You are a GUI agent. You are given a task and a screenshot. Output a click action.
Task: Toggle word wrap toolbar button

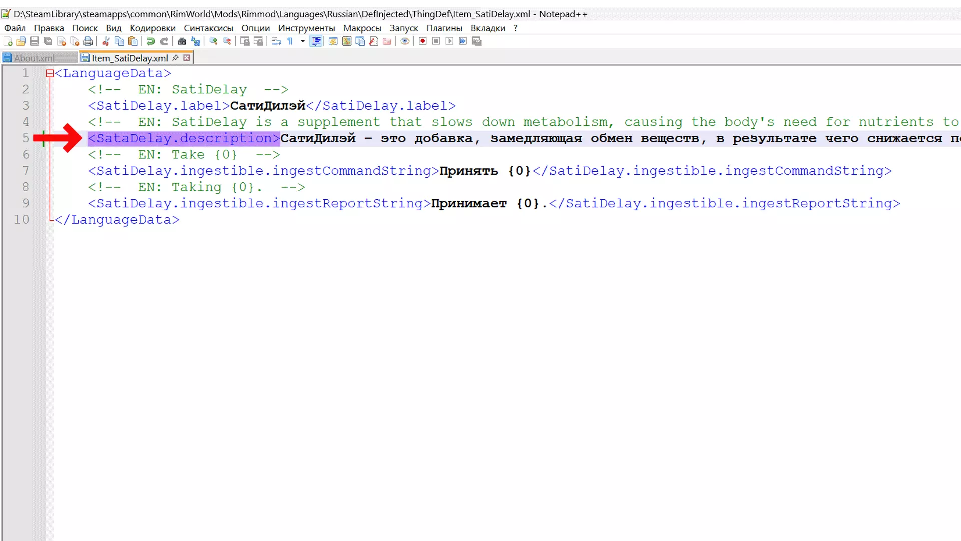pyautogui.click(x=276, y=41)
